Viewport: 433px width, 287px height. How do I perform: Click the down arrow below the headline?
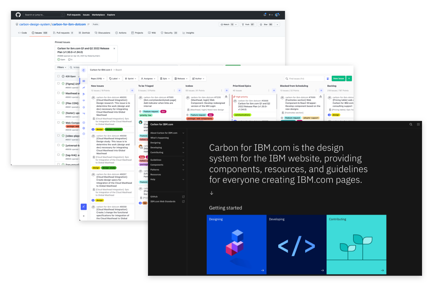(211, 193)
